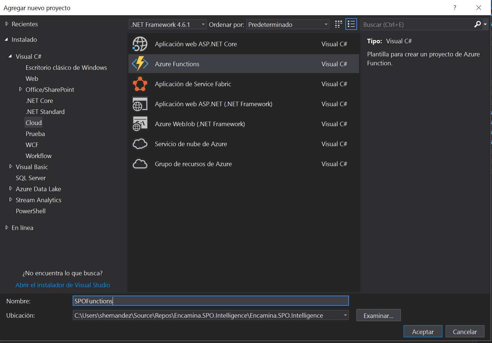
Task: Select the Aplicación web ASP.NET Core template
Action: tap(196, 44)
